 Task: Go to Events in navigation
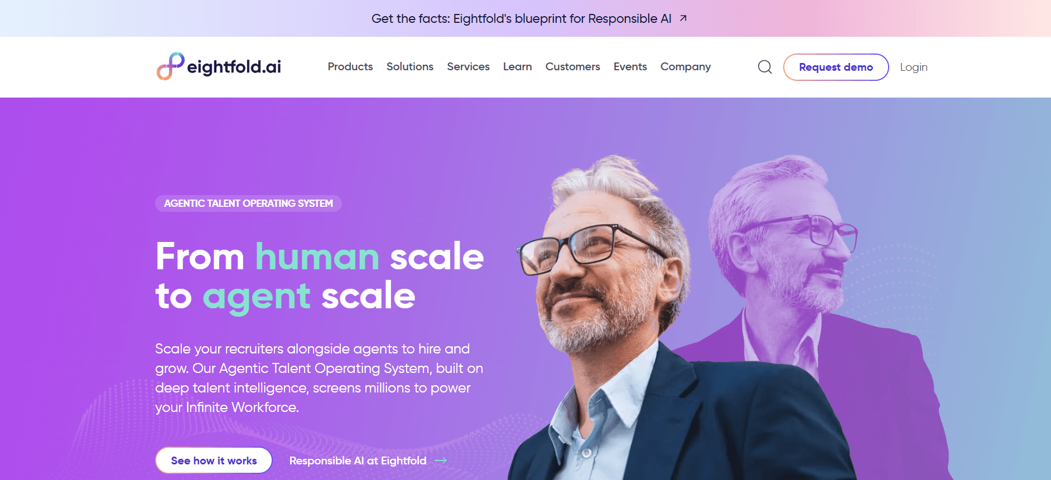(630, 67)
